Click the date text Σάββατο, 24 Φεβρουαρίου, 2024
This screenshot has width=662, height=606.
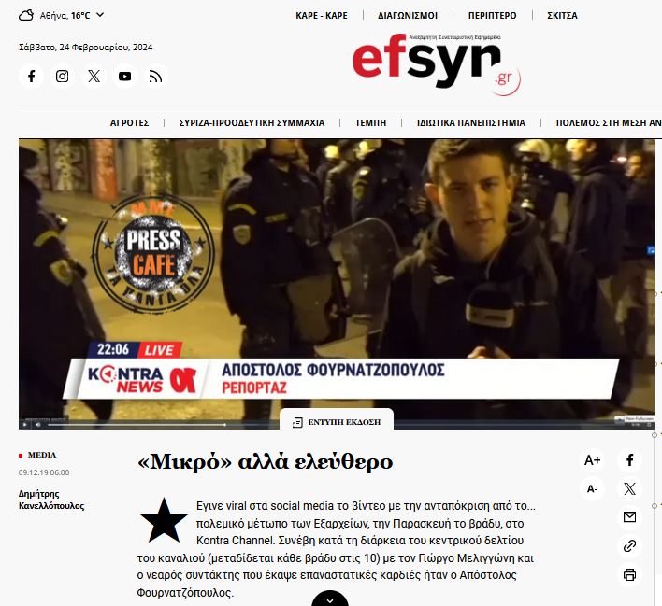tap(86, 48)
